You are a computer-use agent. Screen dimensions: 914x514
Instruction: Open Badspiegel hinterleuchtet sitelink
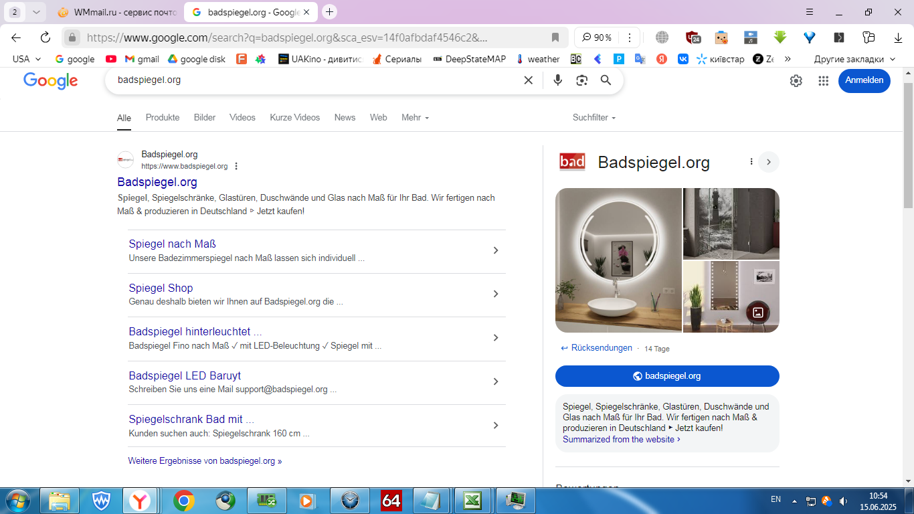click(195, 332)
